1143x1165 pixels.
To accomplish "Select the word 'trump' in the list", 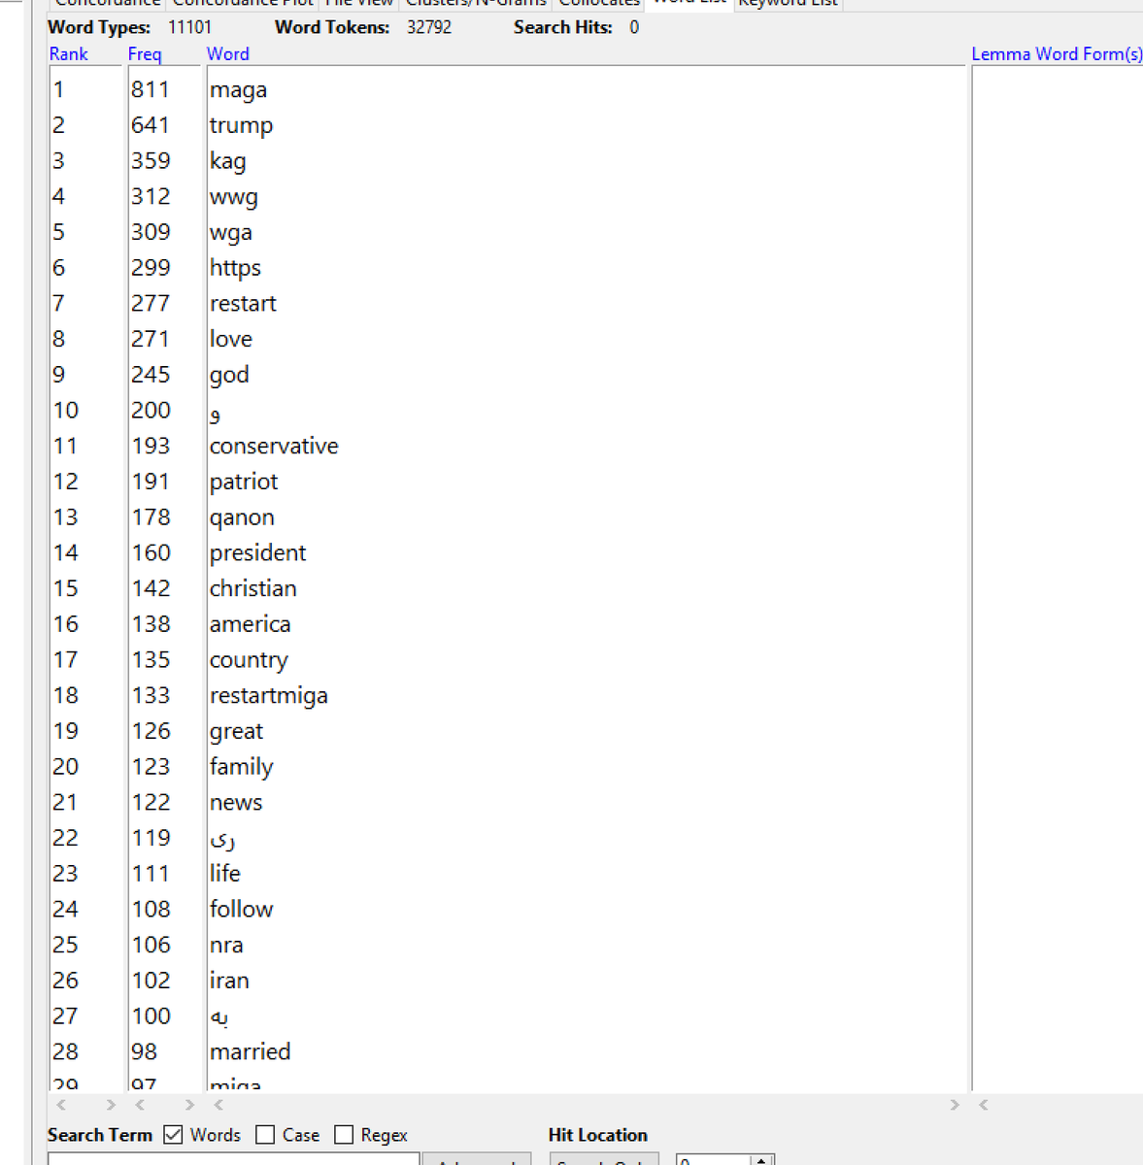I will (241, 126).
